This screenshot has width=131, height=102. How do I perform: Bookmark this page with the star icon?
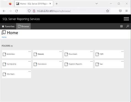(x=108, y=11)
